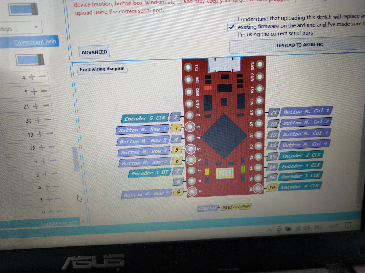Click the Print wiring diagram button
365x273 pixels.
click(x=102, y=69)
